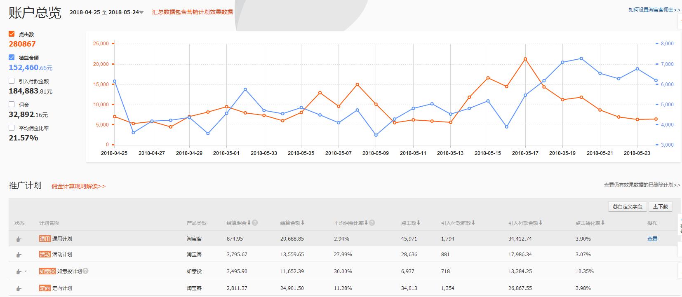
Task: Turn on the 佣金 metric checkbox
Action: click(x=12, y=104)
